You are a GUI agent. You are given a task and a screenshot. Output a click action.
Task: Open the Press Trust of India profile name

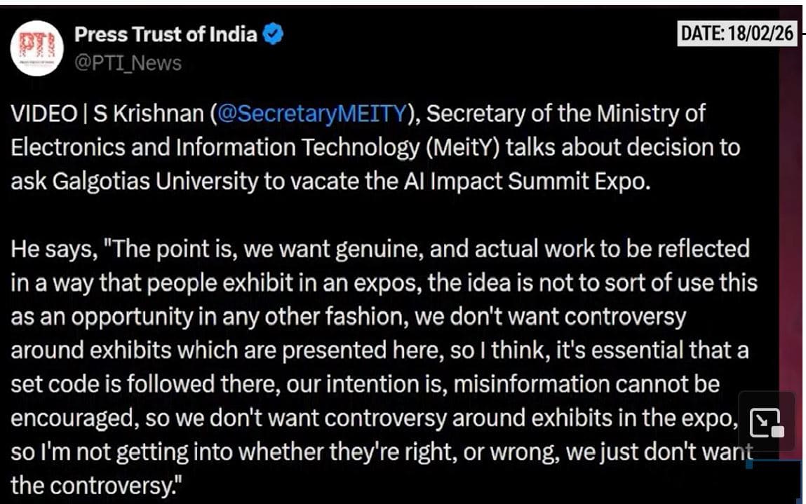click(x=166, y=34)
